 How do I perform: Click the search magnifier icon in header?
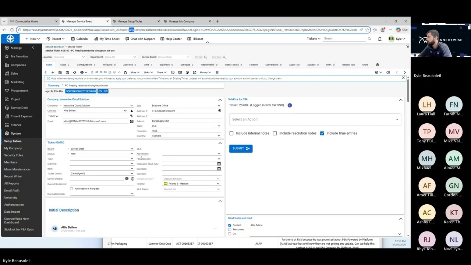pos(369,39)
